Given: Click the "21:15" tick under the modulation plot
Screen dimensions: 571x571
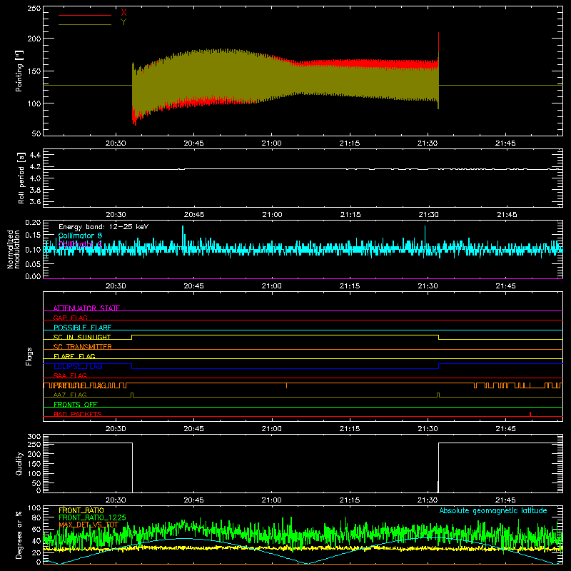Looking at the screenshot, I should (350, 286).
